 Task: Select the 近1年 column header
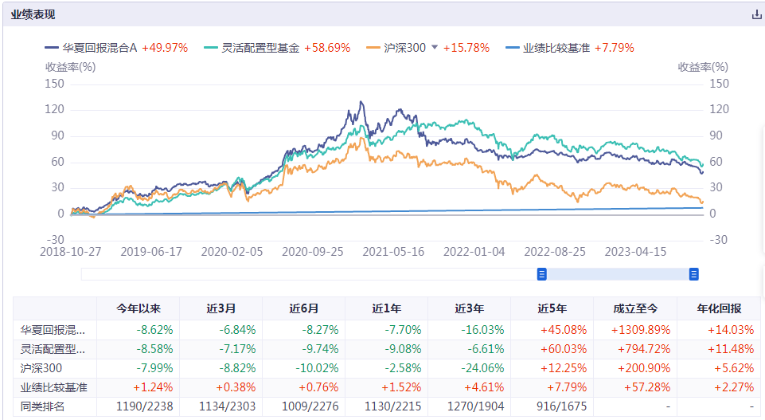coord(386,308)
